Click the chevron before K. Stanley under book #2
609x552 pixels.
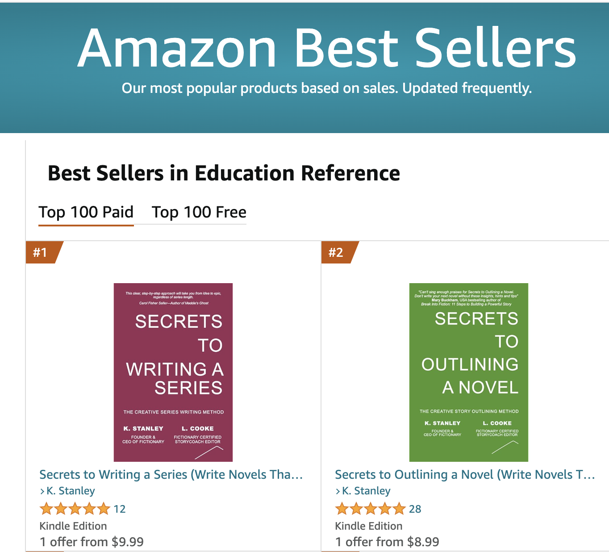click(x=338, y=491)
